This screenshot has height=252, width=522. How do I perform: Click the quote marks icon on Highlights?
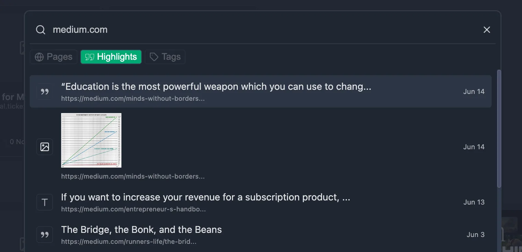point(89,57)
